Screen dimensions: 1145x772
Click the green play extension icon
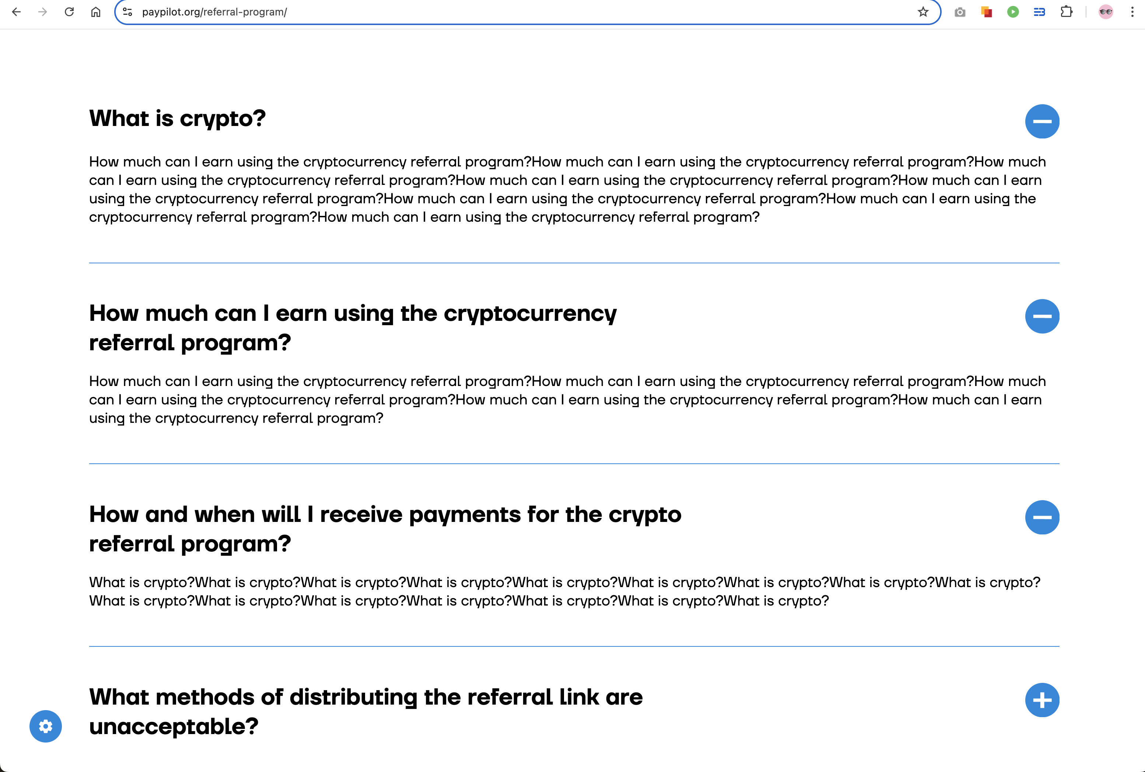tap(1012, 12)
